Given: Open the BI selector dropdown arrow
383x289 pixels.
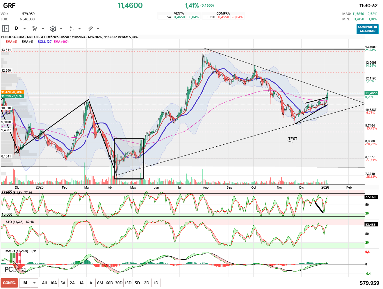Looking at the screenshot, I should point(35,283).
